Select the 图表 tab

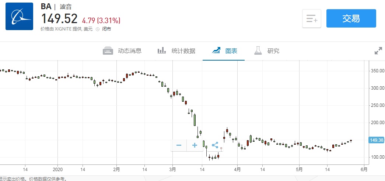[x=231, y=51]
